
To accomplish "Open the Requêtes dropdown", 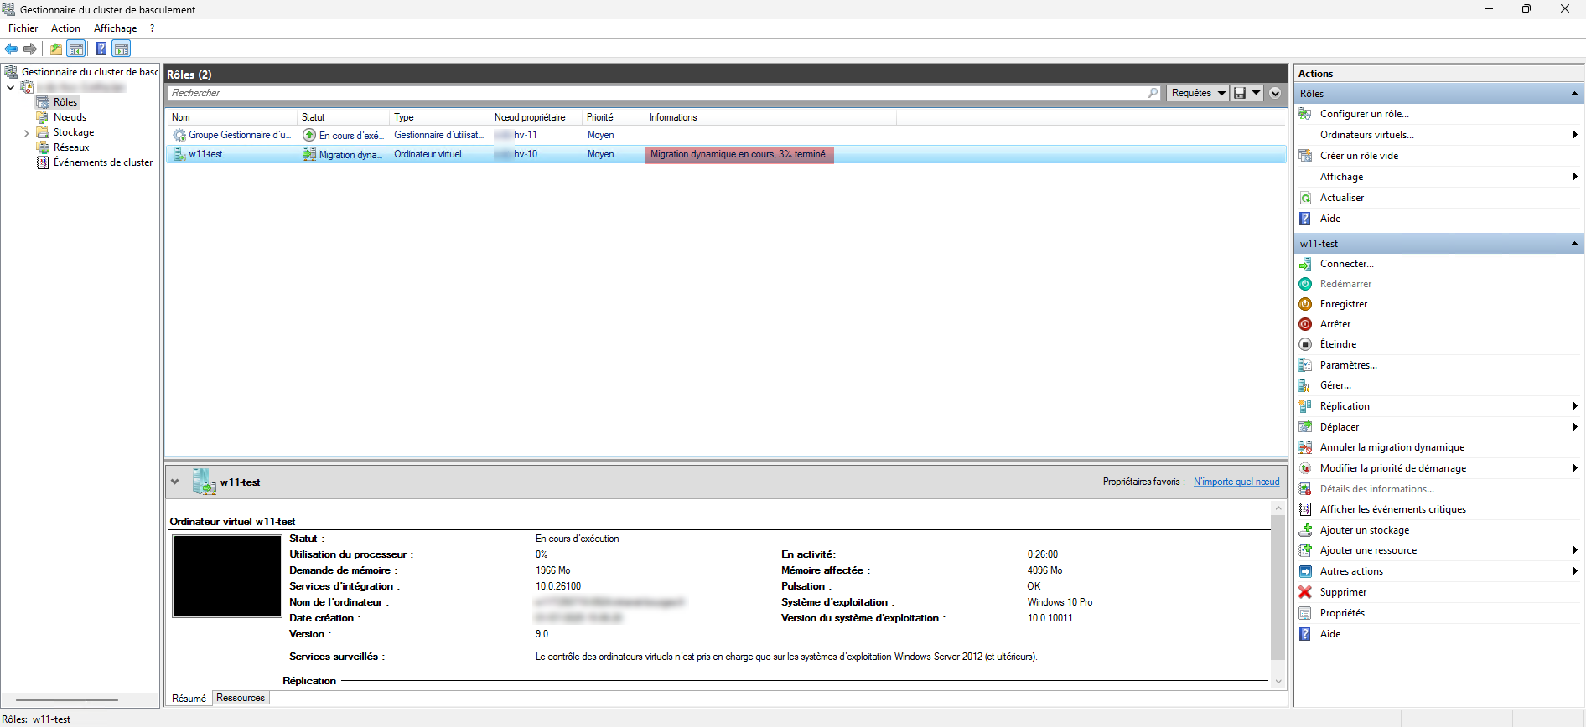I will click(x=1198, y=93).
